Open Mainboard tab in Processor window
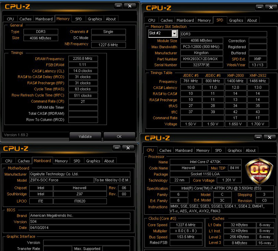Screen dimensions: 278x251 pyautogui.click(x=184, y=150)
